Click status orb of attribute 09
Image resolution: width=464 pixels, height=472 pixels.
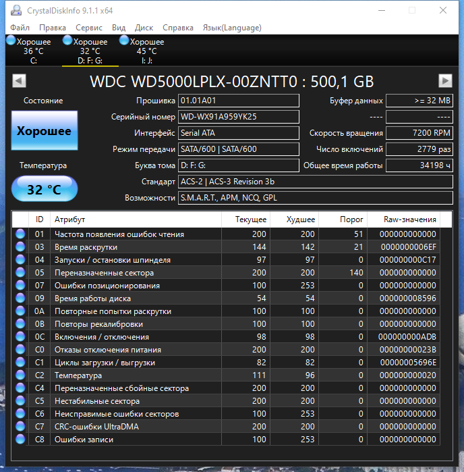[x=20, y=298]
